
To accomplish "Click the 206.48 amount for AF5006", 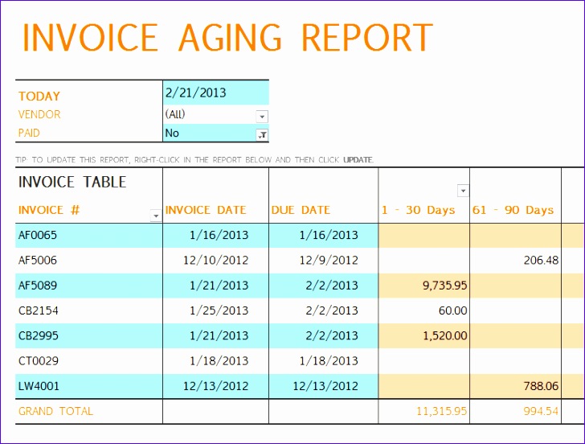I will [x=515, y=261].
